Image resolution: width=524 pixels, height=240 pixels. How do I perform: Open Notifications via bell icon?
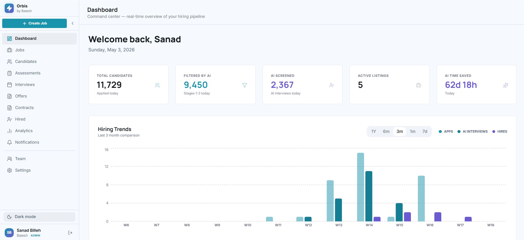click(10, 142)
